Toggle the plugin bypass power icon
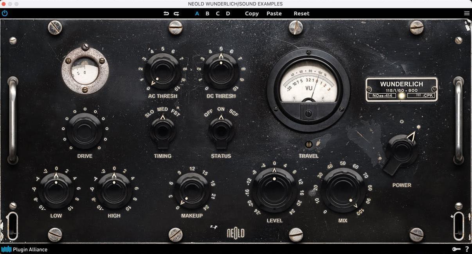This screenshot has height=254, width=472. (x=5, y=13)
